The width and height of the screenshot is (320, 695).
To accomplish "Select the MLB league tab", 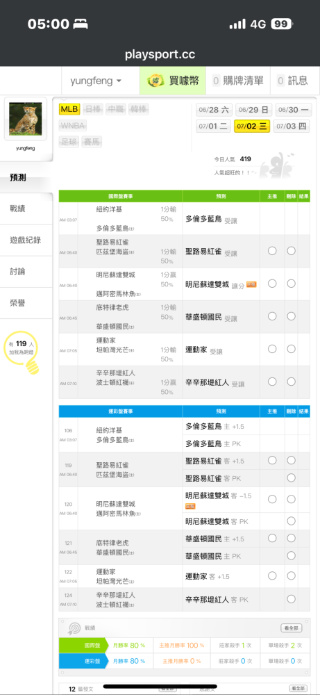I will coord(69,109).
